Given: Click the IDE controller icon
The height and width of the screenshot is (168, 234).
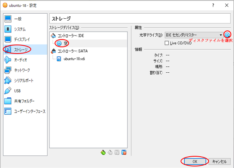Looking at the screenshot, I should (x=53, y=36).
